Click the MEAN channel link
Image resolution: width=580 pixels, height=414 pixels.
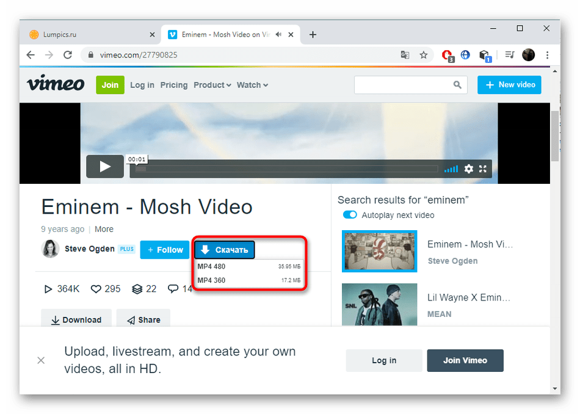pos(440,314)
